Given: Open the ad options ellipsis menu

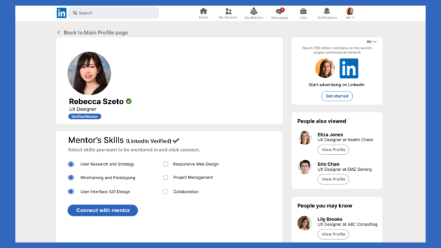Looking at the screenshot, I should tap(375, 41).
